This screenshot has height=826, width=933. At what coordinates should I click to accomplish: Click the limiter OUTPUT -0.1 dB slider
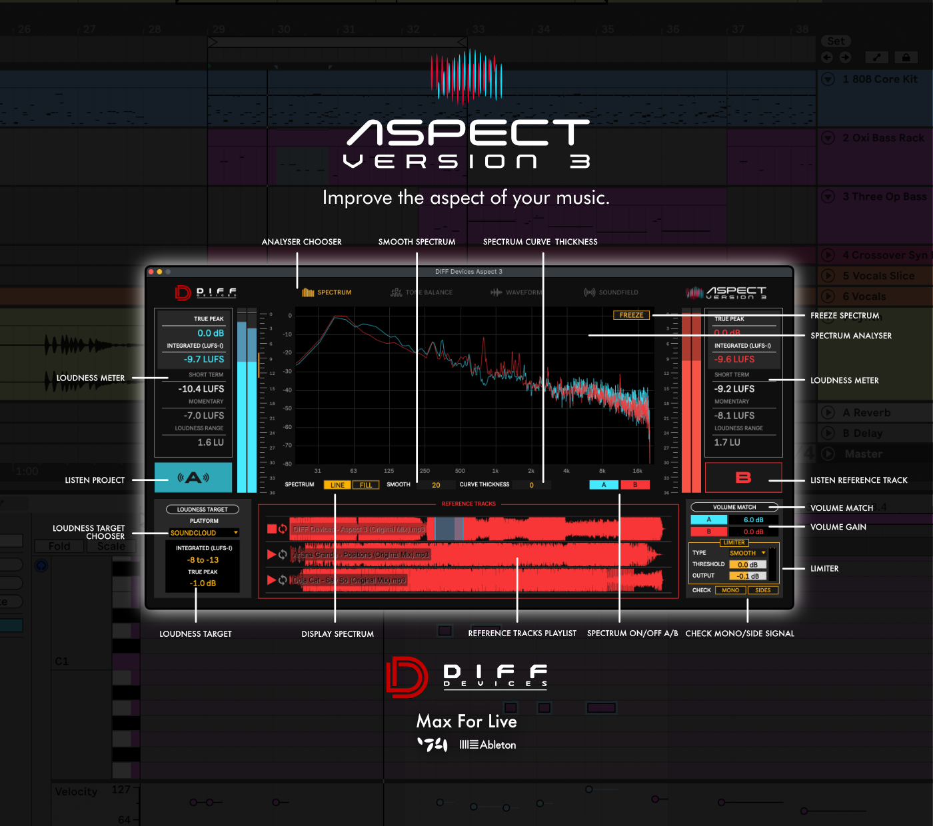point(748,576)
